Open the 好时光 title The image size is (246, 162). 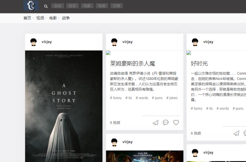pos(199,64)
